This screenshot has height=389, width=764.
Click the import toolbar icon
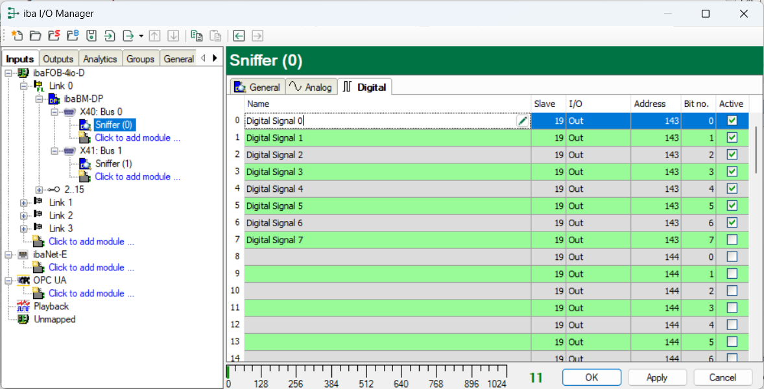110,36
